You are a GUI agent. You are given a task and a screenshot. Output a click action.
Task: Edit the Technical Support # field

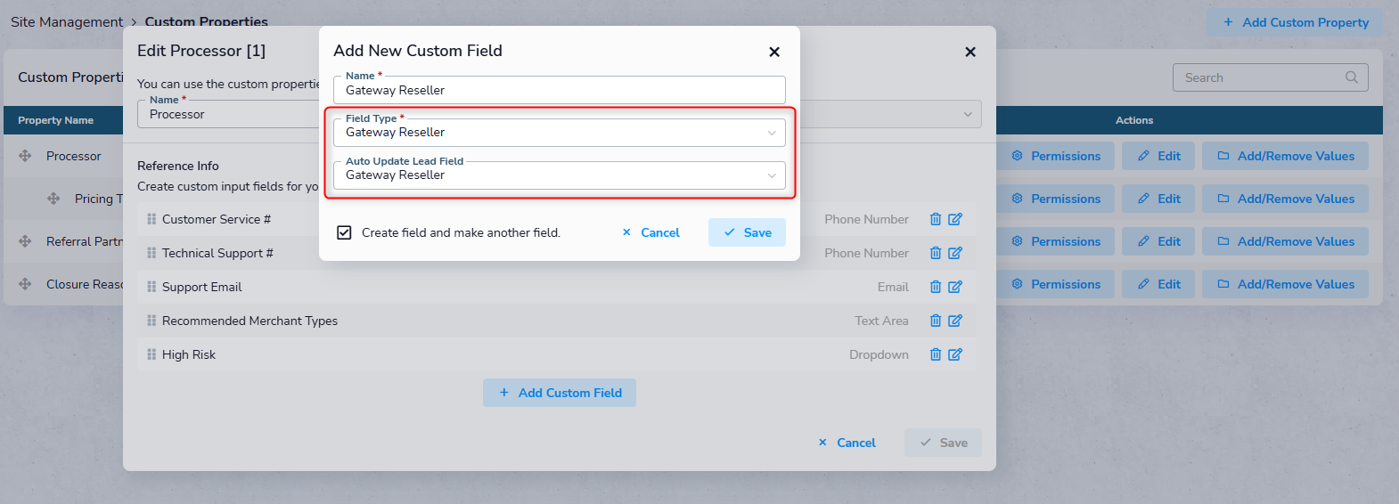955,253
